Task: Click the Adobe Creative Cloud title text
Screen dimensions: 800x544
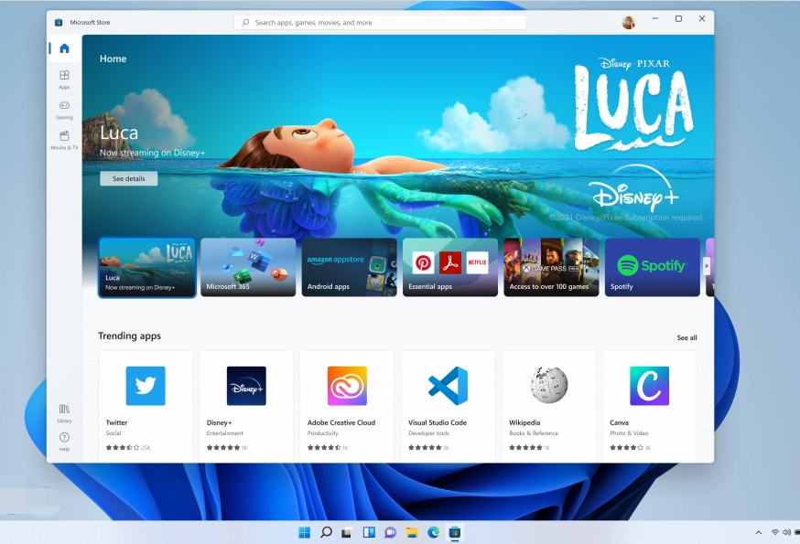Action: pyautogui.click(x=341, y=422)
